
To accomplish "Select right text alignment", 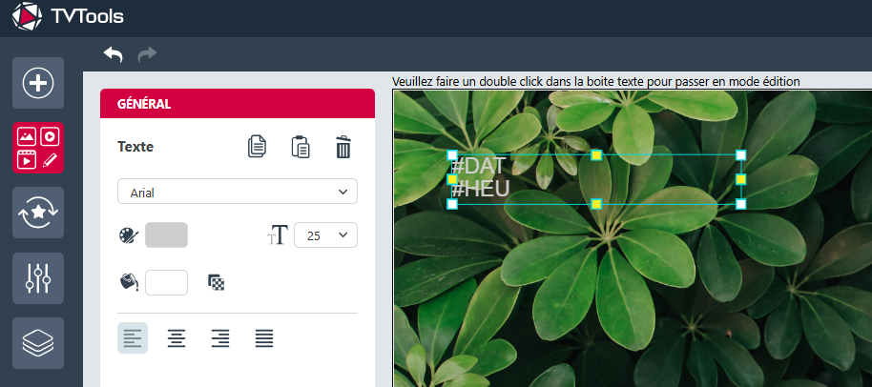I will (x=220, y=338).
